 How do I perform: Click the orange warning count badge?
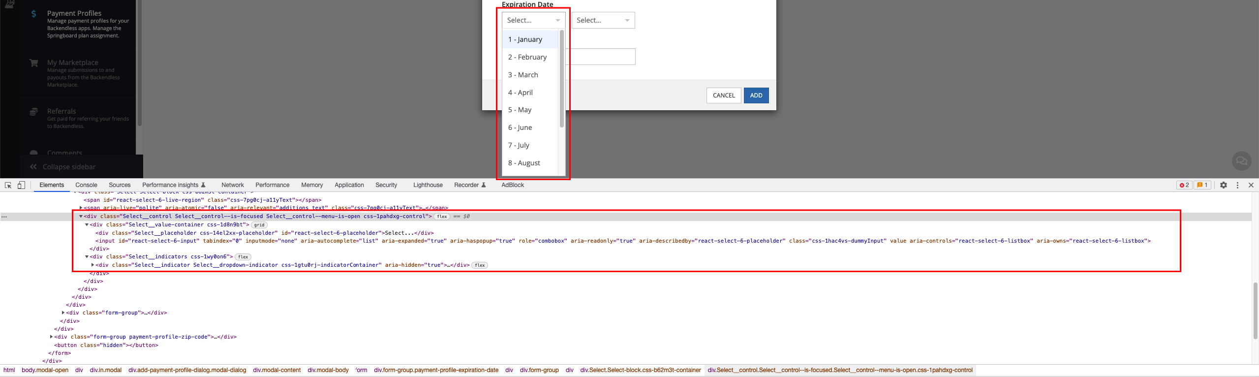[1202, 185]
